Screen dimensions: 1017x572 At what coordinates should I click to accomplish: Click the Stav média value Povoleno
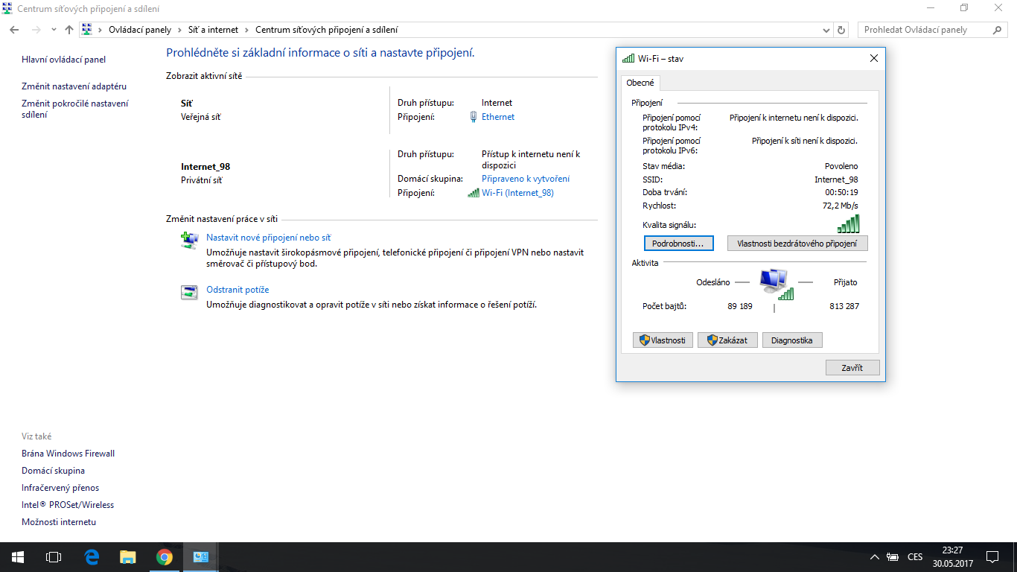pyautogui.click(x=841, y=166)
